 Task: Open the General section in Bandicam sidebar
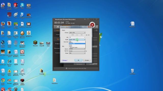point(58,35)
